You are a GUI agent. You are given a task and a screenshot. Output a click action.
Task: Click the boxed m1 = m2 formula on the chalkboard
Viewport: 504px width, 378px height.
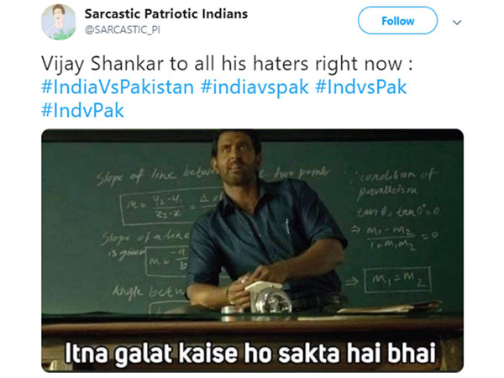click(397, 280)
